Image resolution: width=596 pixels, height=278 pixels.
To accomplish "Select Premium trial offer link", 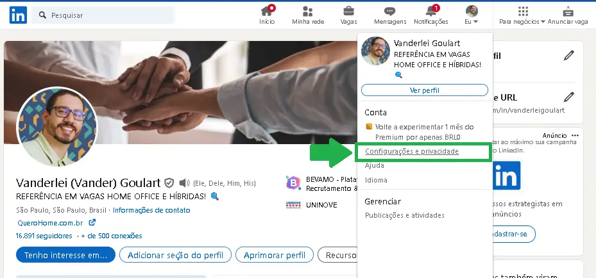I will [420, 131].
